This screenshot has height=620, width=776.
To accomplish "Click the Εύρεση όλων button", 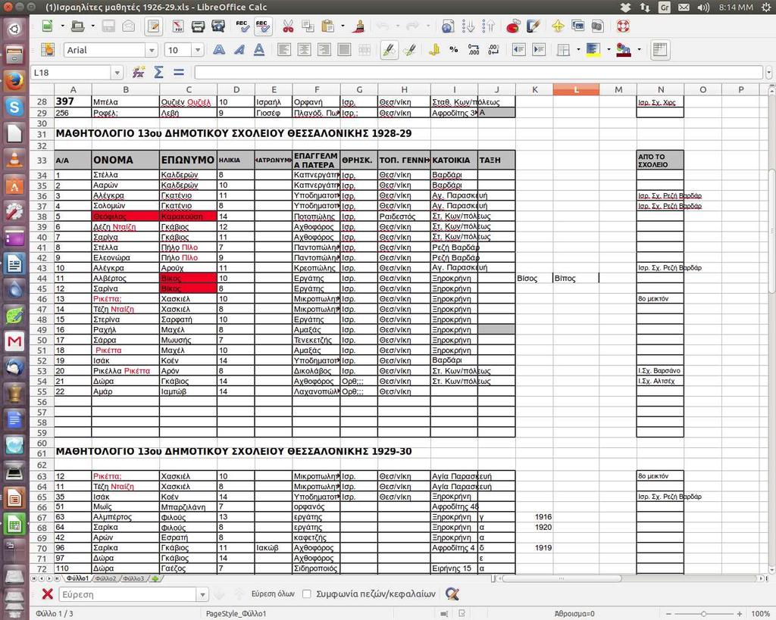I will tap(273, 594).
